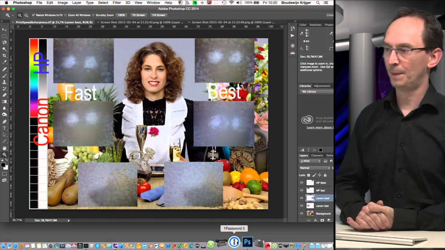This screenshot has height=250, width=445.
Task: Select the Healing Brush tool
Action: click(5, 69)
